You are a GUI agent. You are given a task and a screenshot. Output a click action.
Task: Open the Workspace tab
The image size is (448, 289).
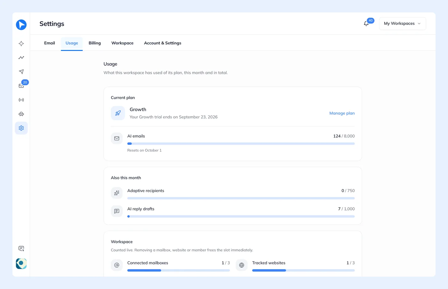[123, 43]
